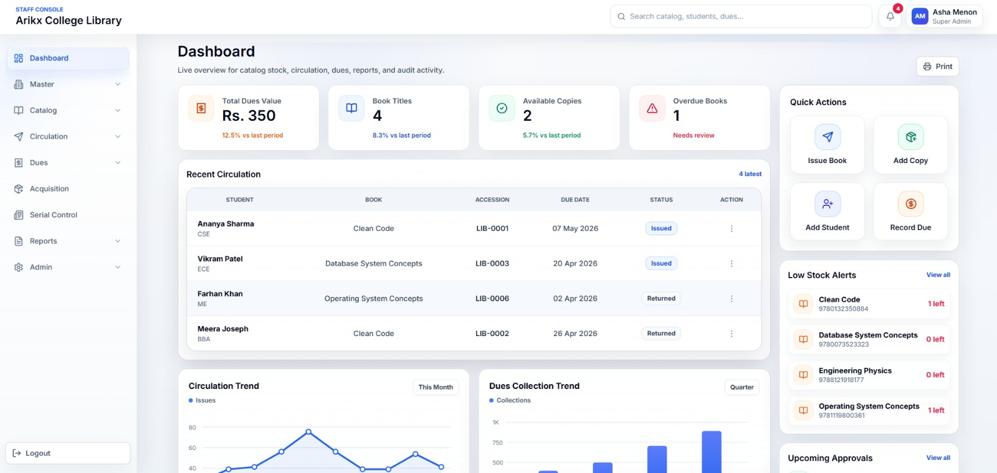This screenshot has height=473, width=997.
Task: Click the Overdue Books warning triangle icon
Action: tap(652, 108)
